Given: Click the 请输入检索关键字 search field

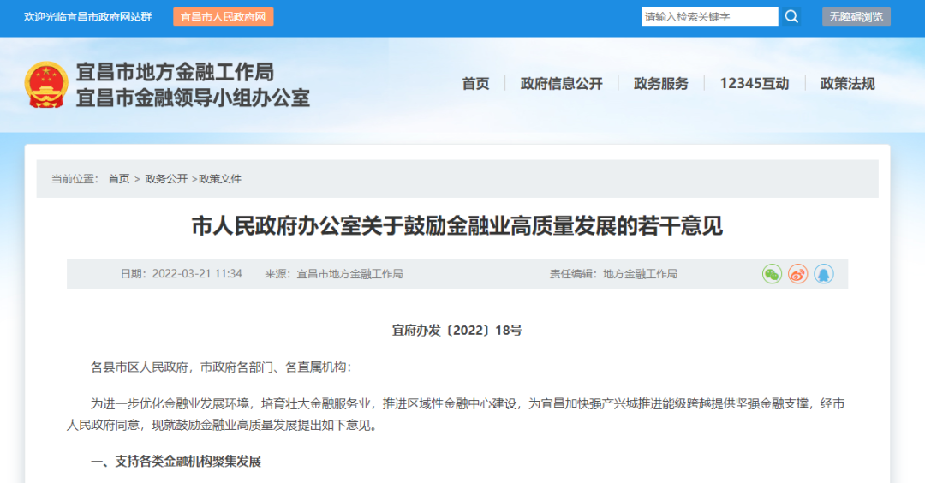Looking at the screenshot, I should [x=709, y=16].
